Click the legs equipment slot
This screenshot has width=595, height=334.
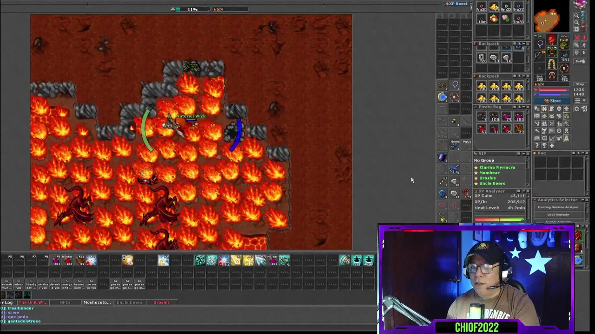(x=551, y=64)
